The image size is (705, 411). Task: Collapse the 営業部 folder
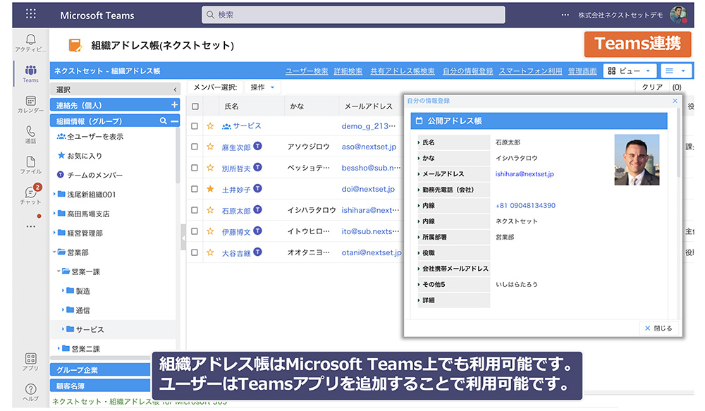coord(54,252)
